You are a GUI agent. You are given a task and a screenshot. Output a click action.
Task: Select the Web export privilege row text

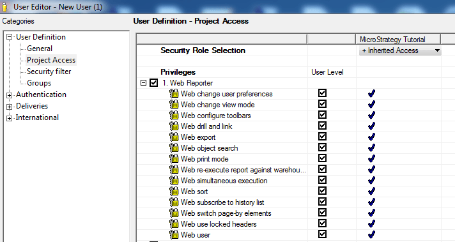click(198, 137)
